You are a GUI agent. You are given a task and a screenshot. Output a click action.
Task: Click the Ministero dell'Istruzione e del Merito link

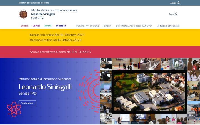34,3
